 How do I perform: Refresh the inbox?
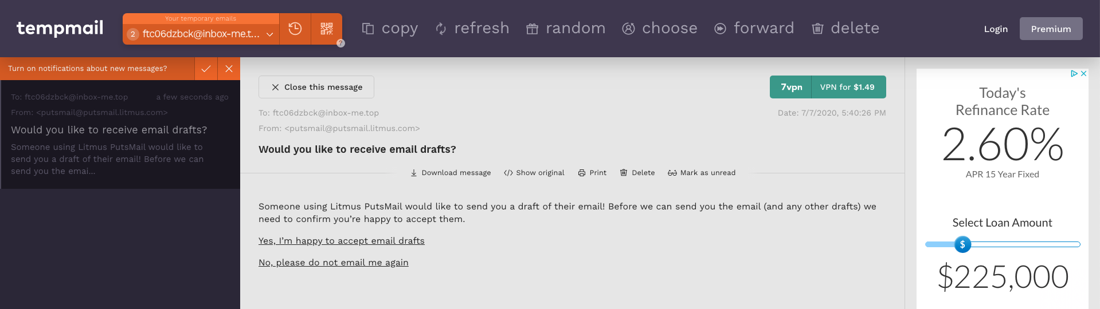coord(472,28)
